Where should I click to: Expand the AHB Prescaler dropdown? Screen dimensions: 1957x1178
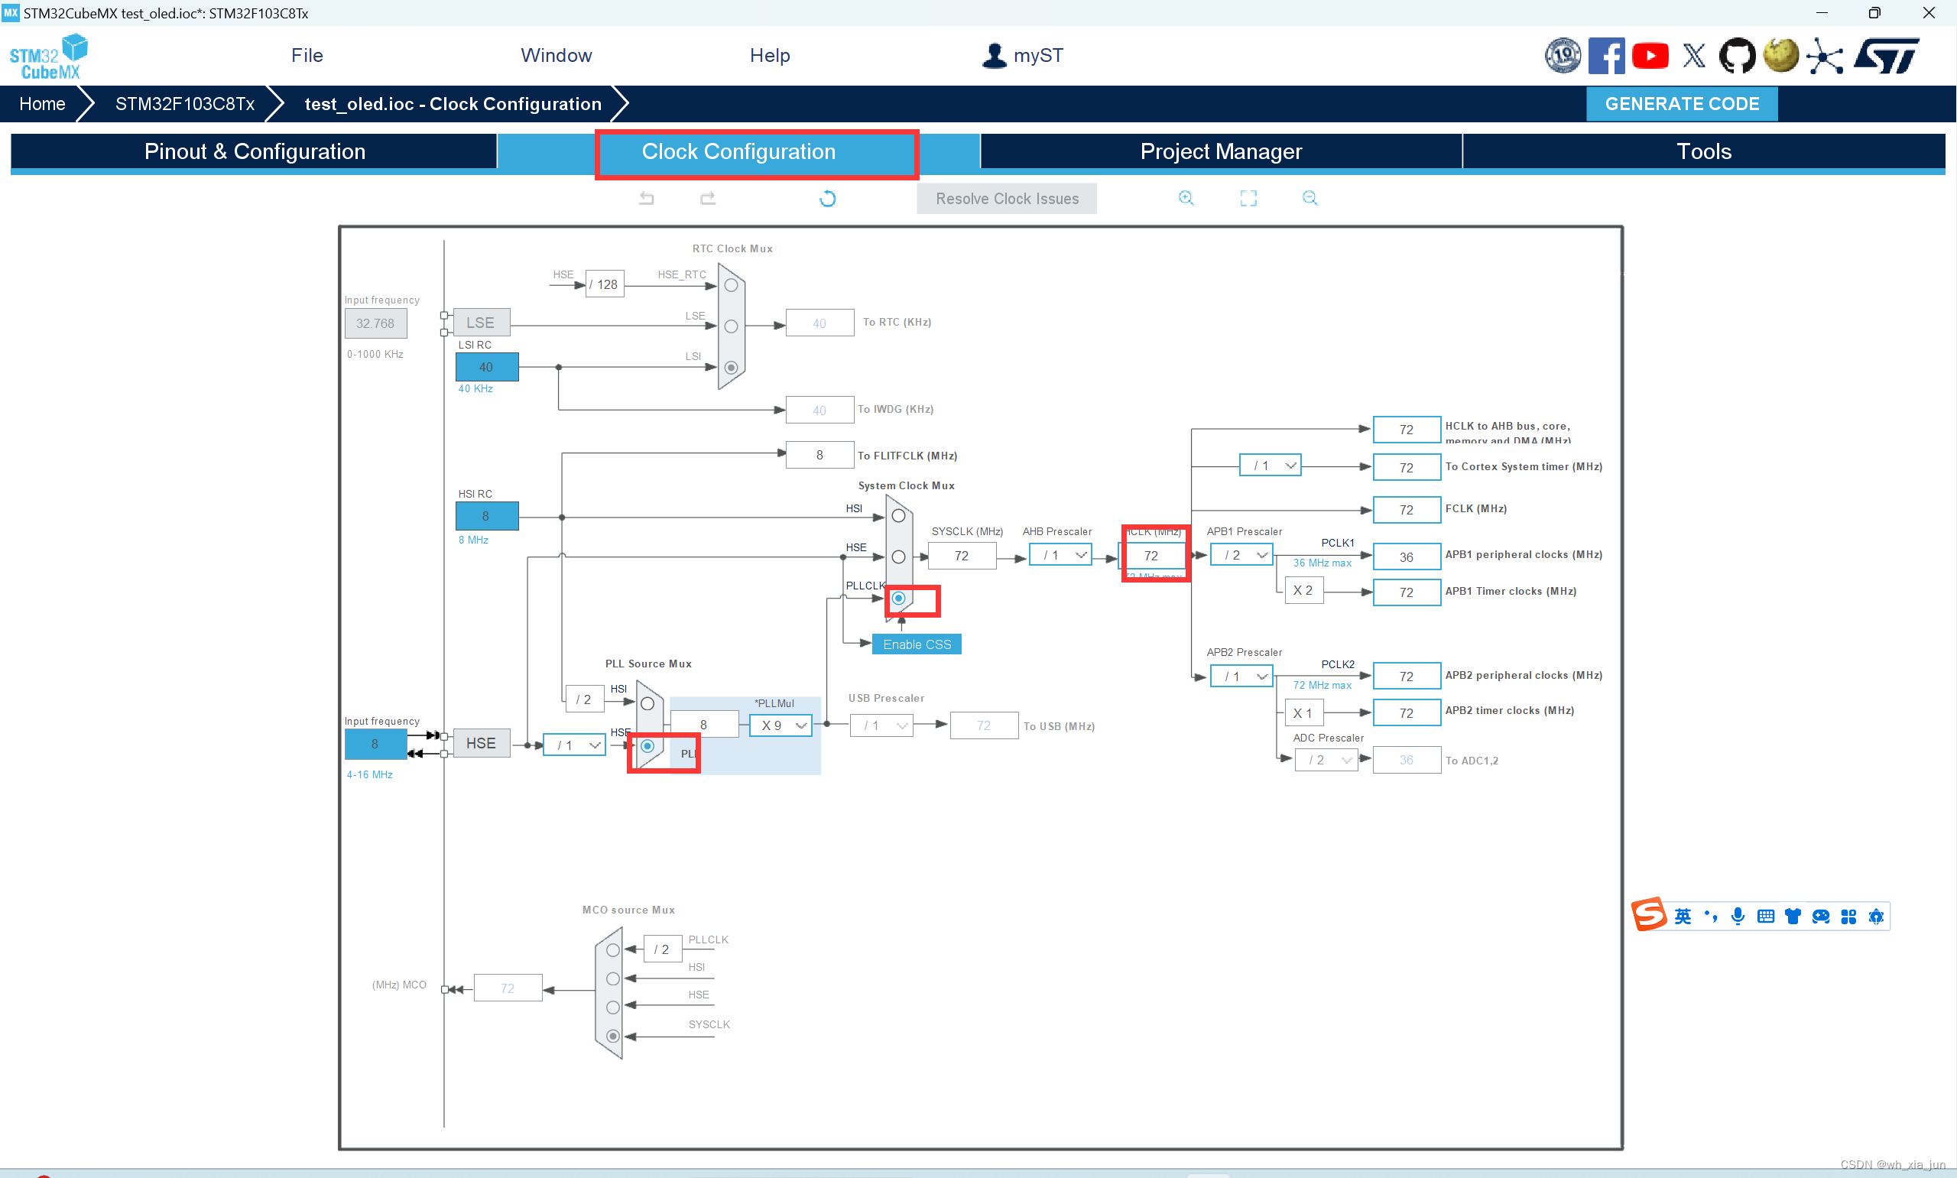1061,555
